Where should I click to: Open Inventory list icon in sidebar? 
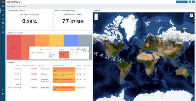(x=3, y=19)
